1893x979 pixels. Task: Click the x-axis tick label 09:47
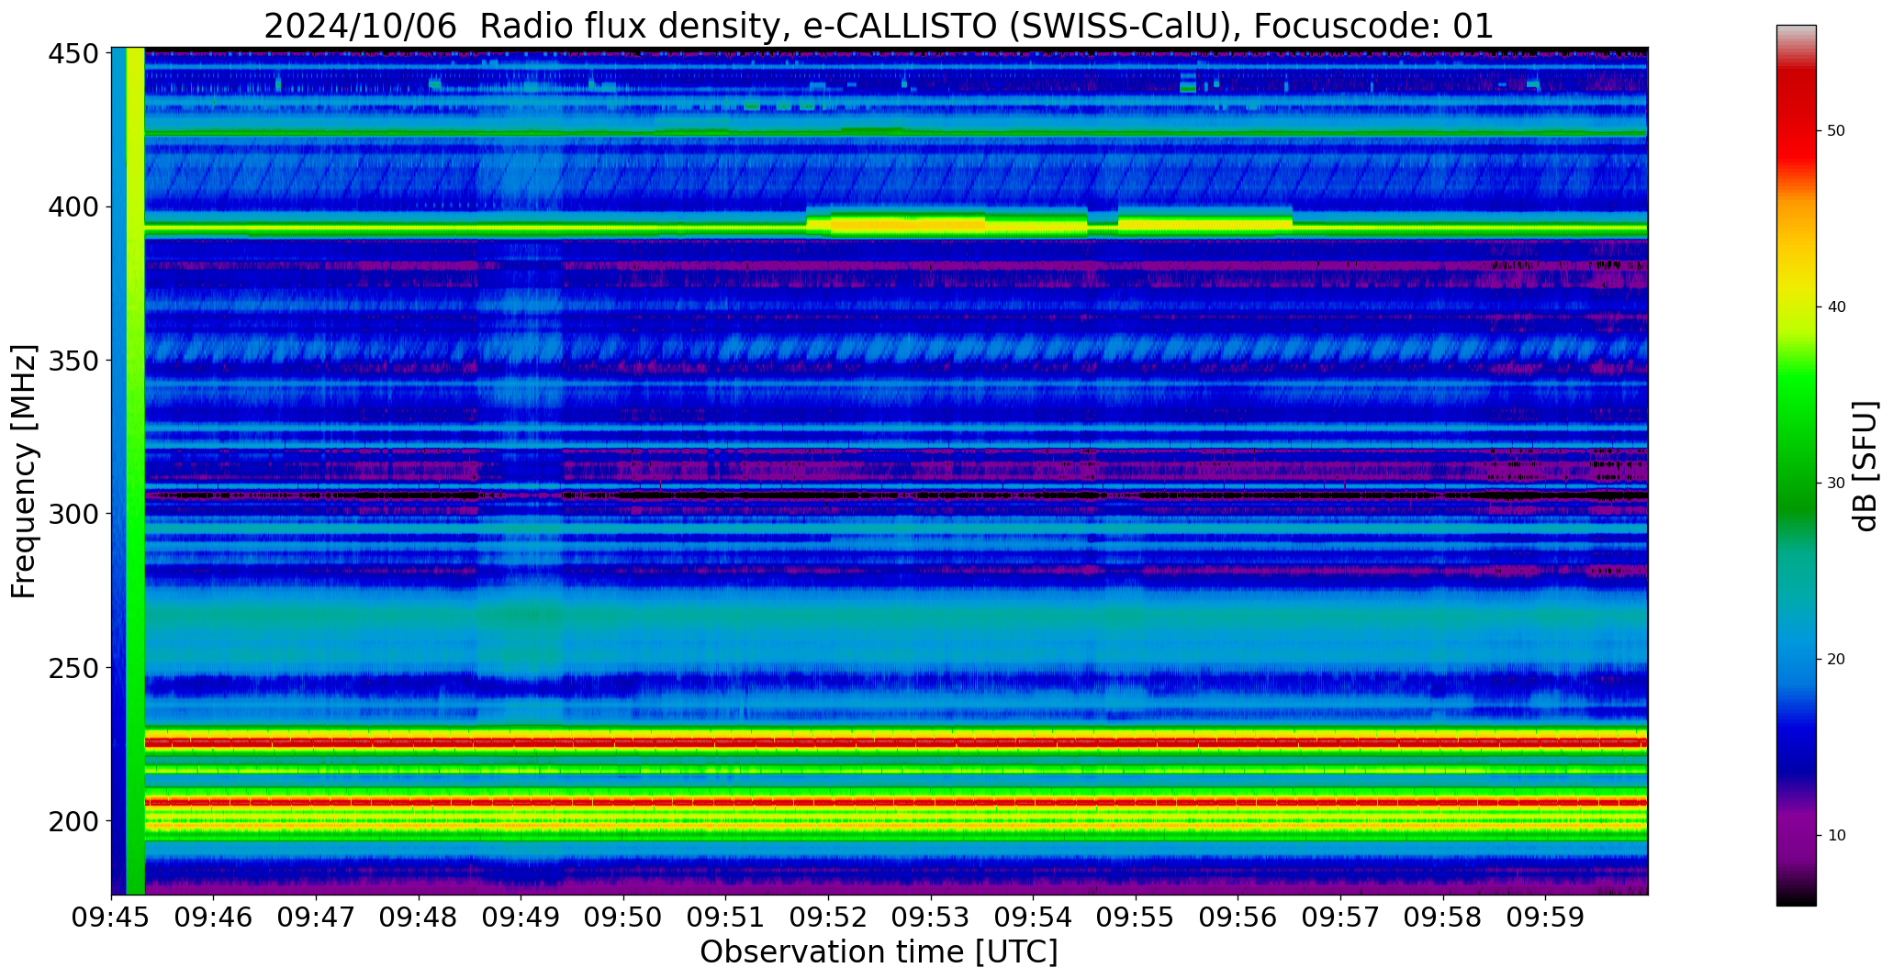317,918
